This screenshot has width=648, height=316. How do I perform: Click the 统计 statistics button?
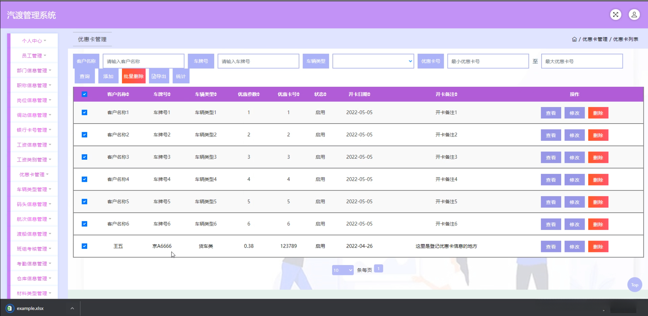[181, 76]
